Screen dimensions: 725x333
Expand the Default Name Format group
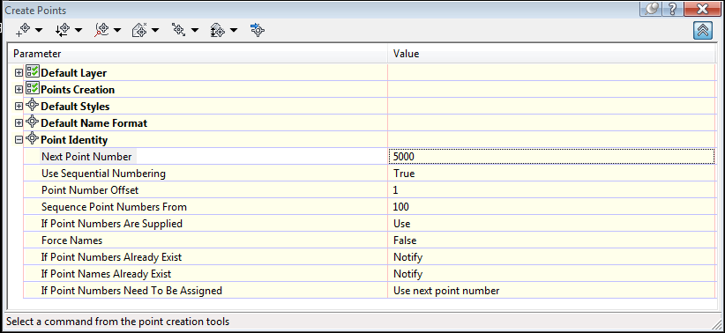click(19, 122)
